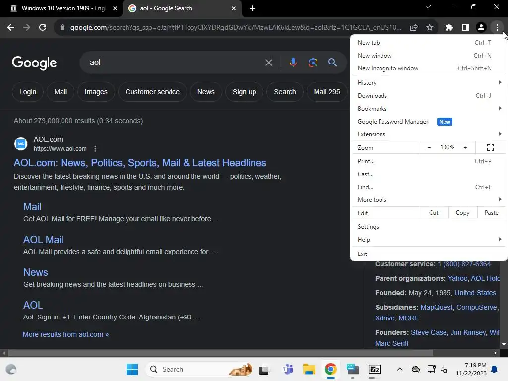Open the Windows Start button
Image resolution: width=508 pixels, height=381 pixels.
(132, 369)
